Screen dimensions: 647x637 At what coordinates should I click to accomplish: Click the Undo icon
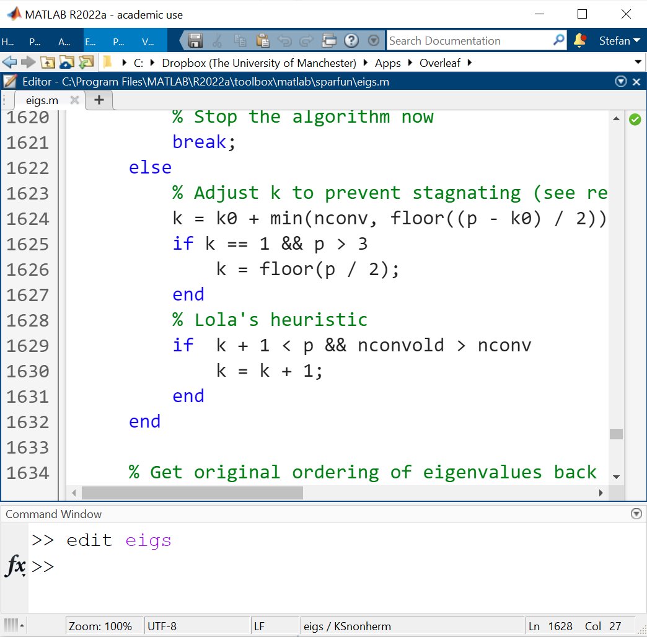point(286,40)
